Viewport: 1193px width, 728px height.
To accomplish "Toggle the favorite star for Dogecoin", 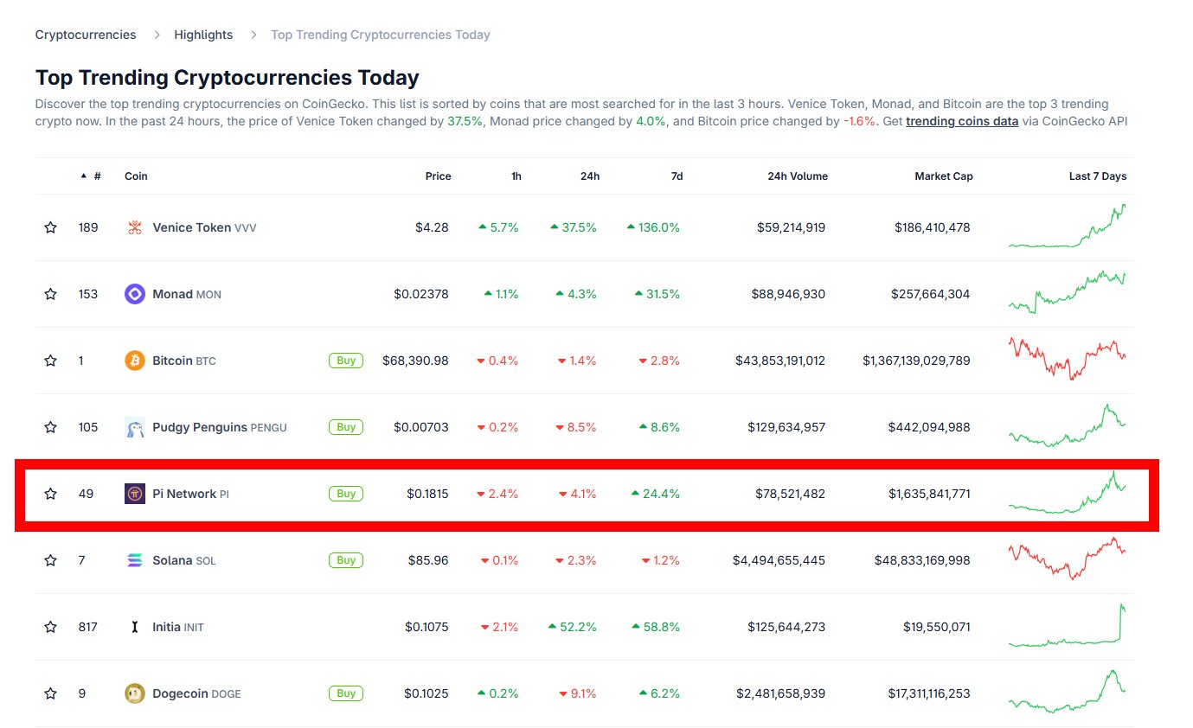I will (50, 693).
